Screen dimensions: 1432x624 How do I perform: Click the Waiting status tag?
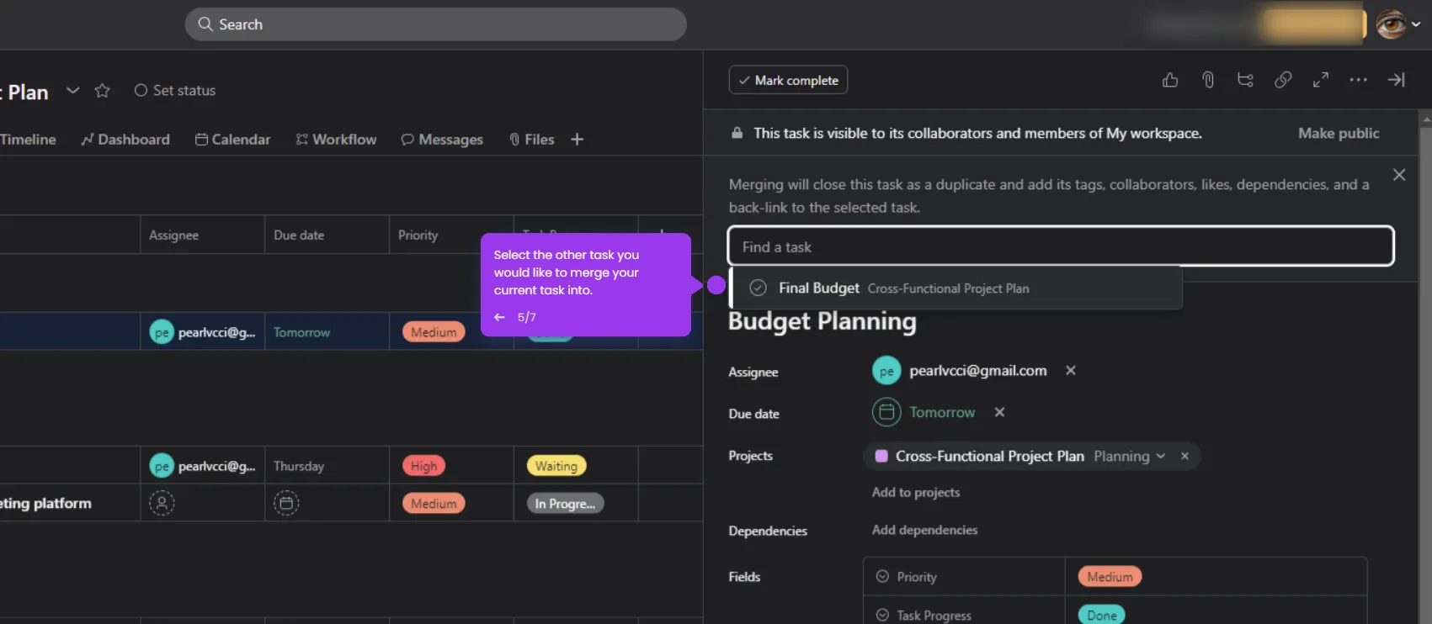point(556,466)
